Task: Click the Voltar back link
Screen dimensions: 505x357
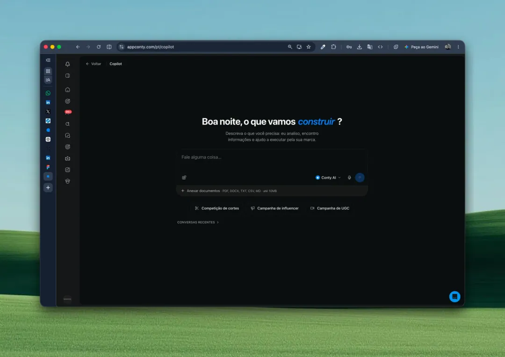Action: pyautogui.click(x=94, y=64)
